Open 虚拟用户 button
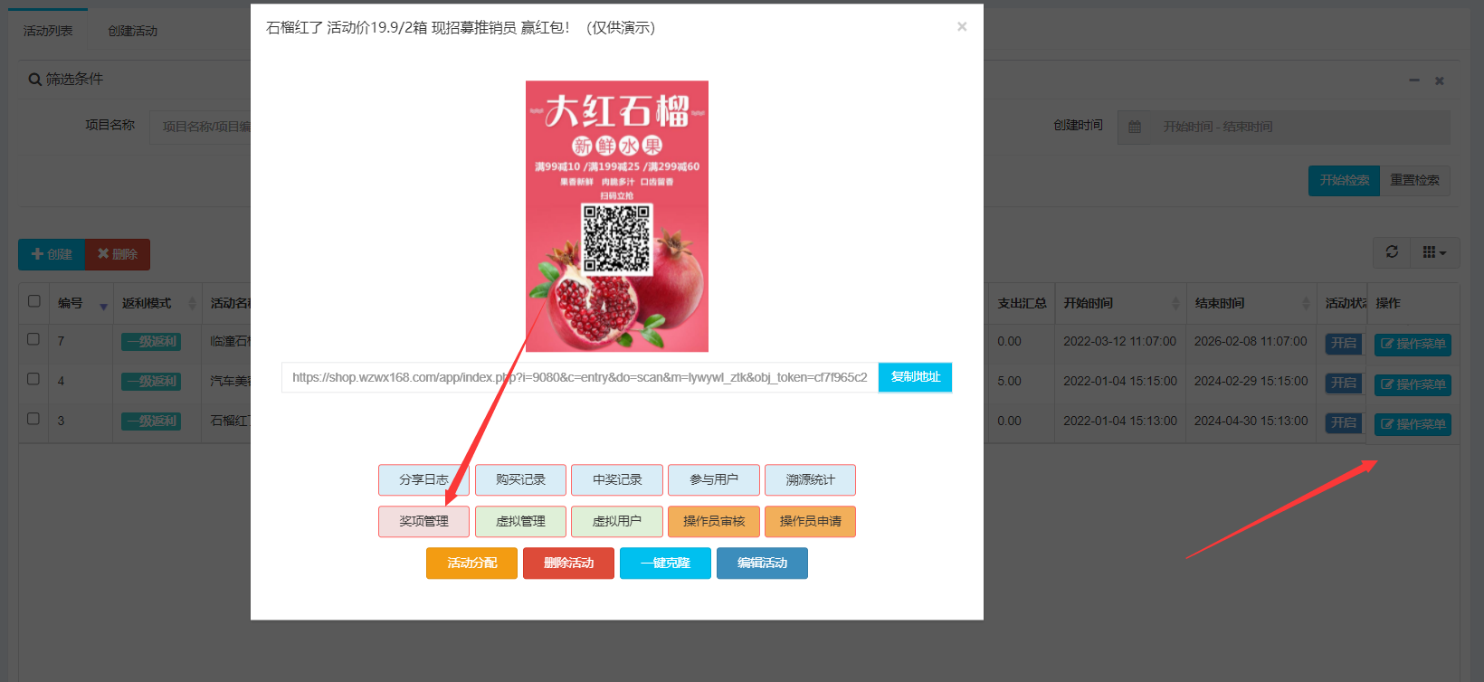This screenshot has width=1484, height=682. [x=617, y=522]
